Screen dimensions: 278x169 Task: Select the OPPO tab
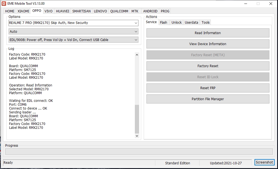pos(37,10)
